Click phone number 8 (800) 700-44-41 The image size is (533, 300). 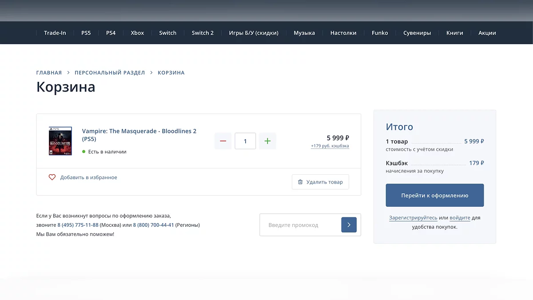point(154,225)
